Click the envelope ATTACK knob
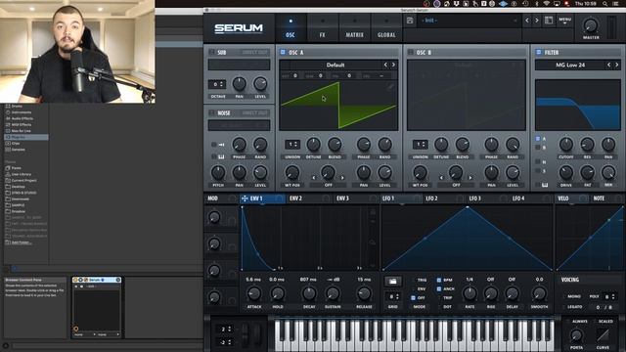The width and height of the screenshot is (626, 352). click(254, 294)
